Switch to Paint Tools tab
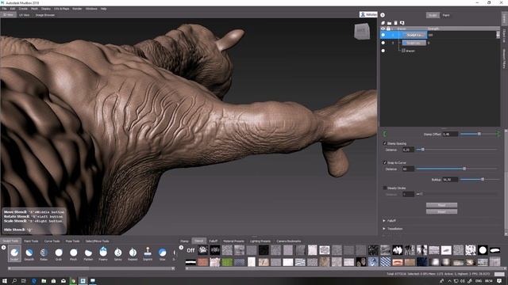This screenshot has width=508, height=285. tap(31, 241)
